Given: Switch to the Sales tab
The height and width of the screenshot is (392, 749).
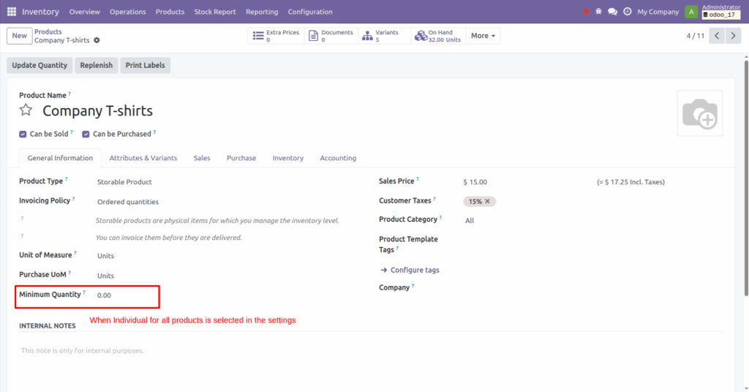Looking at the screenshot, I should (202, 158).
